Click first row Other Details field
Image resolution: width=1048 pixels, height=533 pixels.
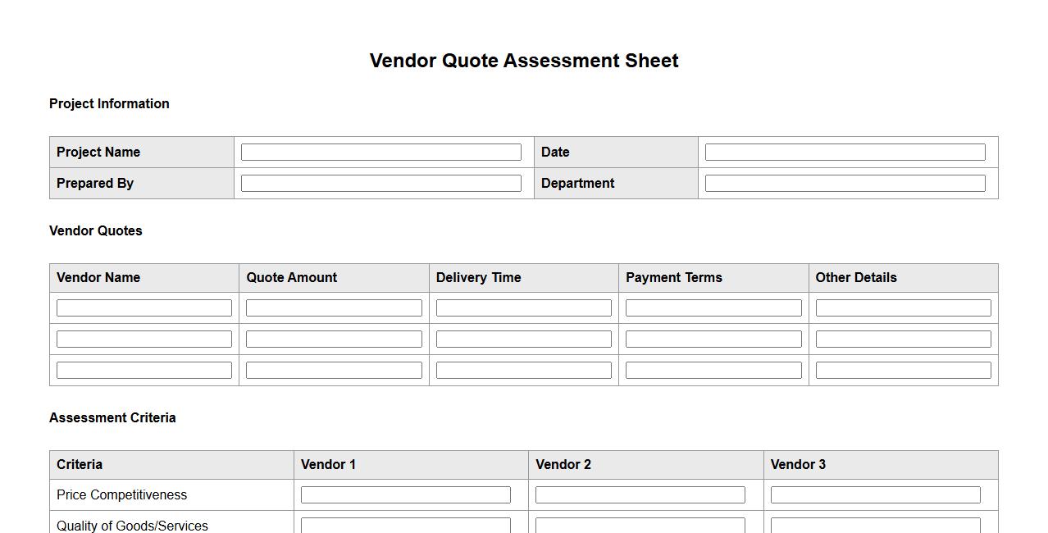[903, 308]
